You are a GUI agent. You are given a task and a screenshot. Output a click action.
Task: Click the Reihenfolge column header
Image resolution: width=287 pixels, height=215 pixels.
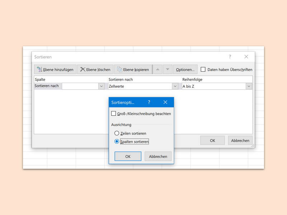[192, 80]
